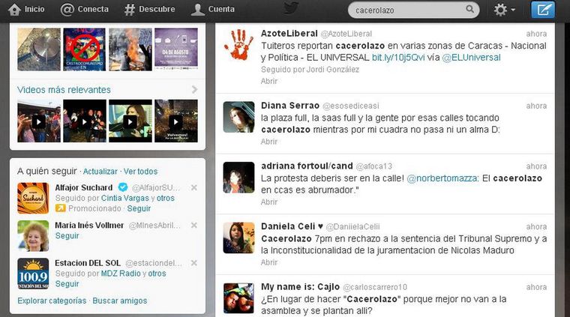Open bit.ly/10j5Qvi link
This screenshot has width=570, height=317.
pos(398,58)
